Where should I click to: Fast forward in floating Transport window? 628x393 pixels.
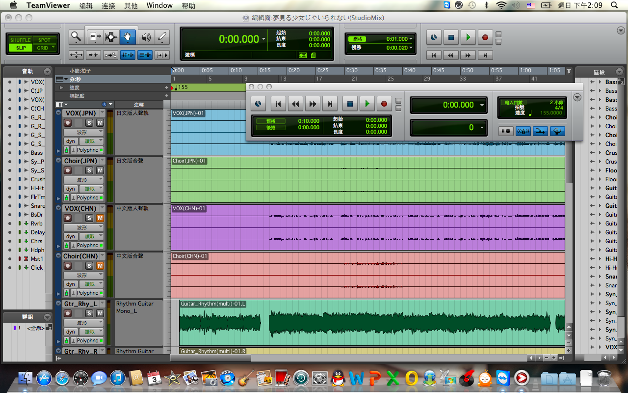[x=313, y=104]
